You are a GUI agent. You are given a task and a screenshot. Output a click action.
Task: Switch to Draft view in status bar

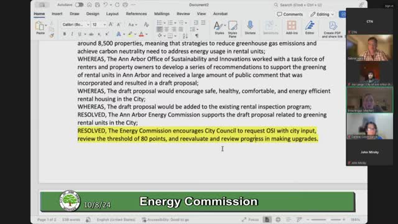(x=299, y=220)
